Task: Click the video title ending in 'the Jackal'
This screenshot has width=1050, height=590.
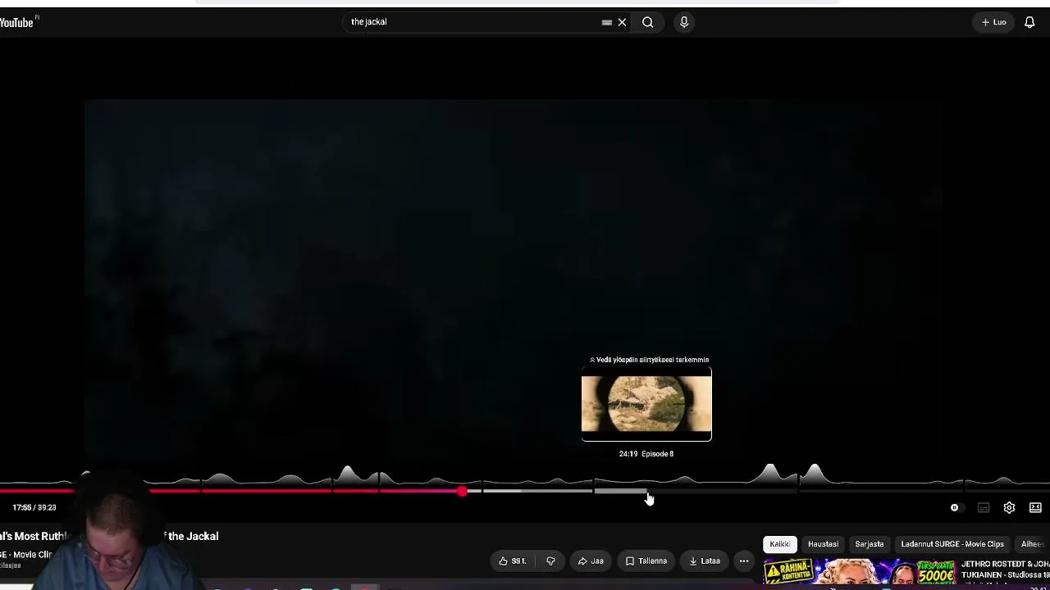Action: click(x=110, y=536)
